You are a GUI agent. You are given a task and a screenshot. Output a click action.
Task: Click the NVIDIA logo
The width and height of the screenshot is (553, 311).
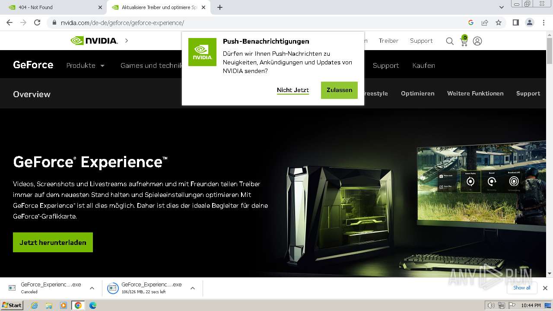click(x=94, y=41)
